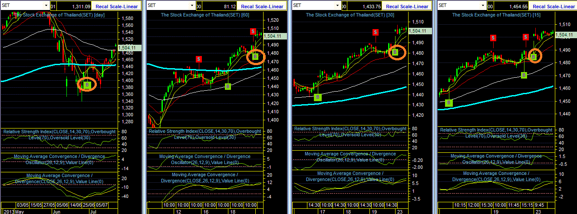Click the 81.12 value field

pos(220,6)
